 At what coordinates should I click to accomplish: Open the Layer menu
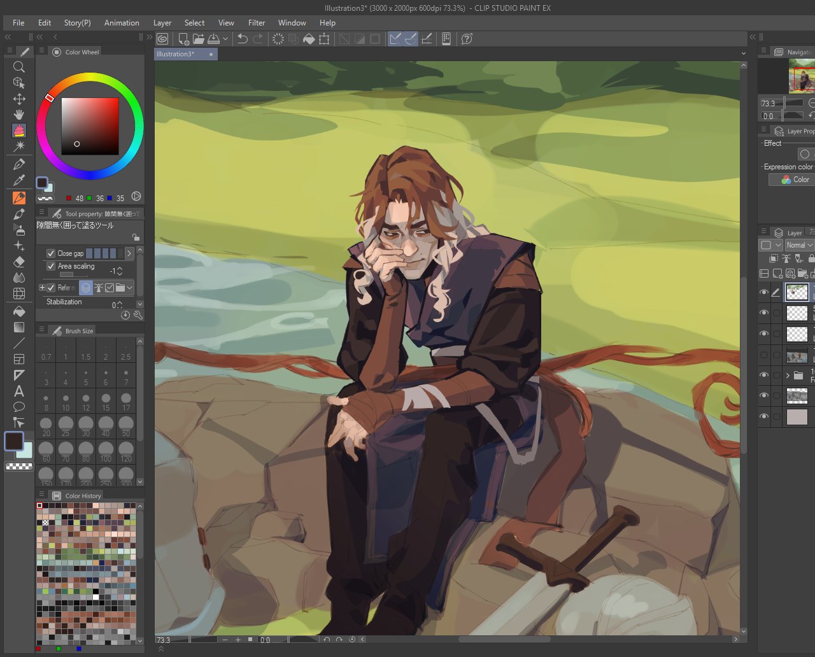(x=162, y=23)
